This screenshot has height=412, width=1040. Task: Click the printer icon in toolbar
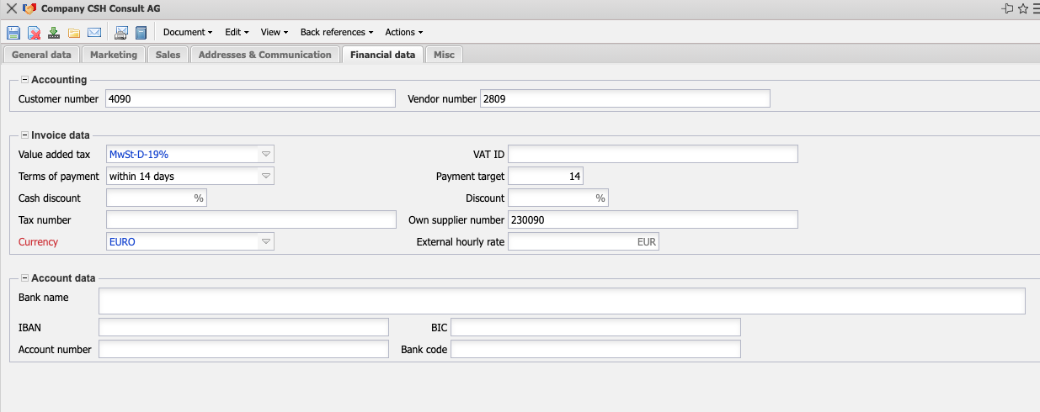(x=121, y=33)
